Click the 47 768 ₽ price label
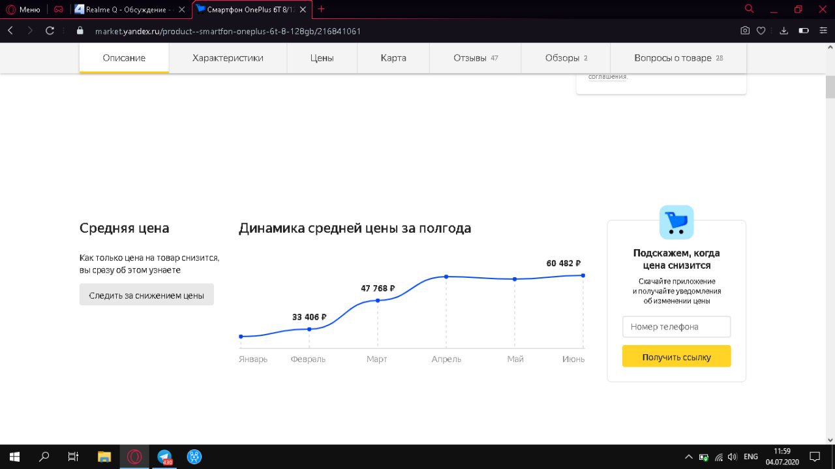Screen dimensions: 835x469 coord(378,288)
